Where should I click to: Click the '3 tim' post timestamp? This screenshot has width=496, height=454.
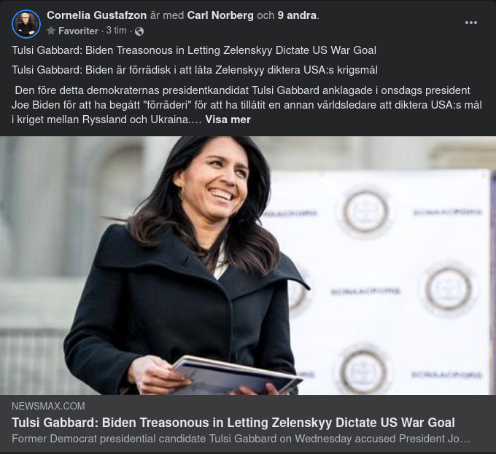pyautogui.click(x=116, y=31)
